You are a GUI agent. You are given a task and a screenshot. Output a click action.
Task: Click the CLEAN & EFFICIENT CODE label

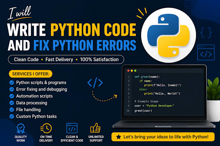pos(72,139)
